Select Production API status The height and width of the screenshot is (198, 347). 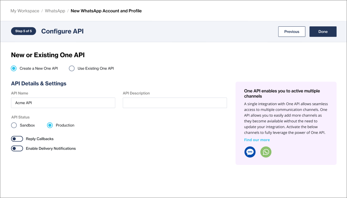[x=50, y=125]
